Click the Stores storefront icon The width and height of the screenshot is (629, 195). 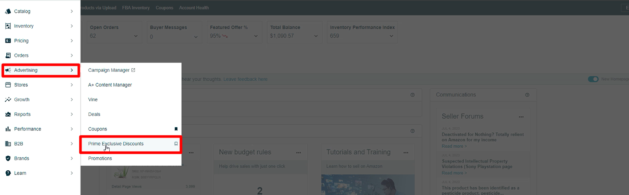8,85
